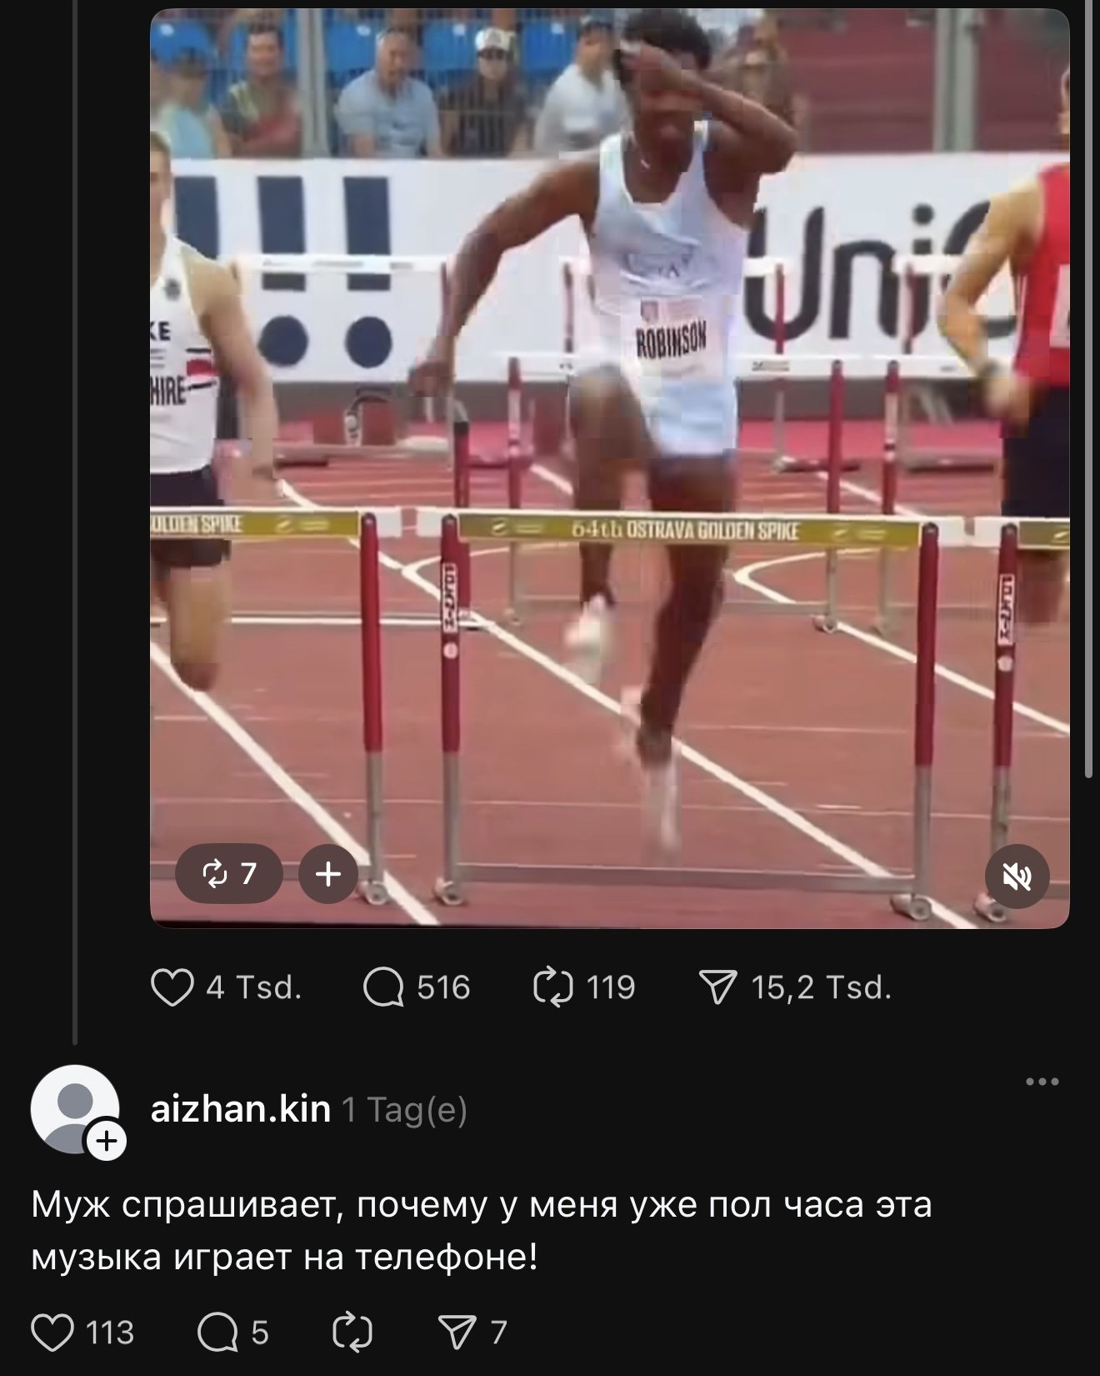Open aizhan.kin's profile avatar

(74, 1109)
